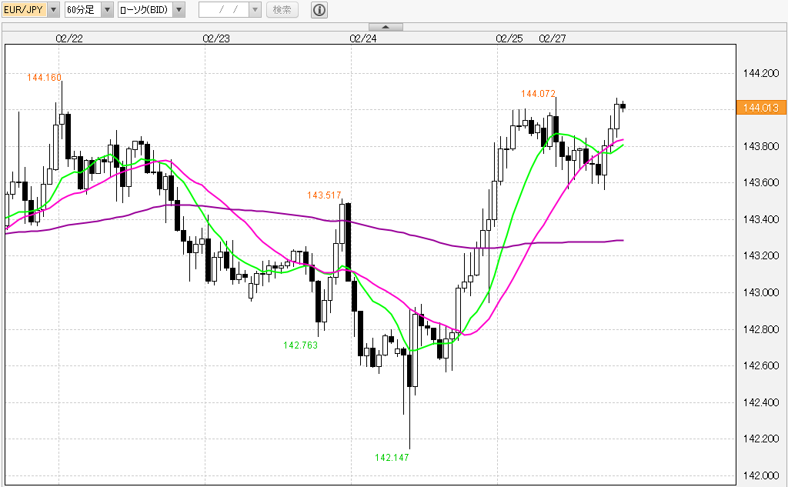Click the 143.600 price axis label

tap(761, 182)
